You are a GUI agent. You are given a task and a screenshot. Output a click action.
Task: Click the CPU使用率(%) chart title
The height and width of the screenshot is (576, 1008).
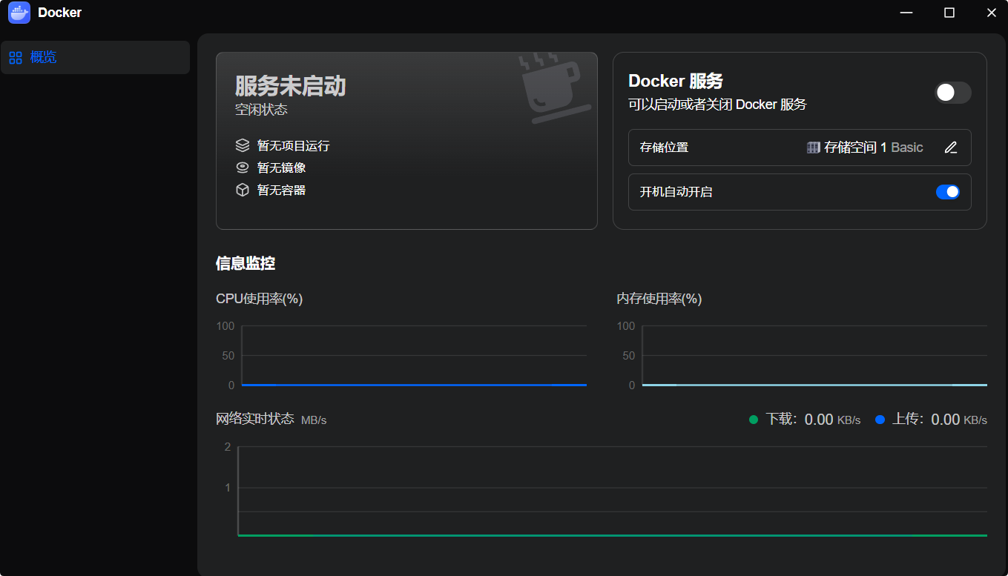pos(260,299)
